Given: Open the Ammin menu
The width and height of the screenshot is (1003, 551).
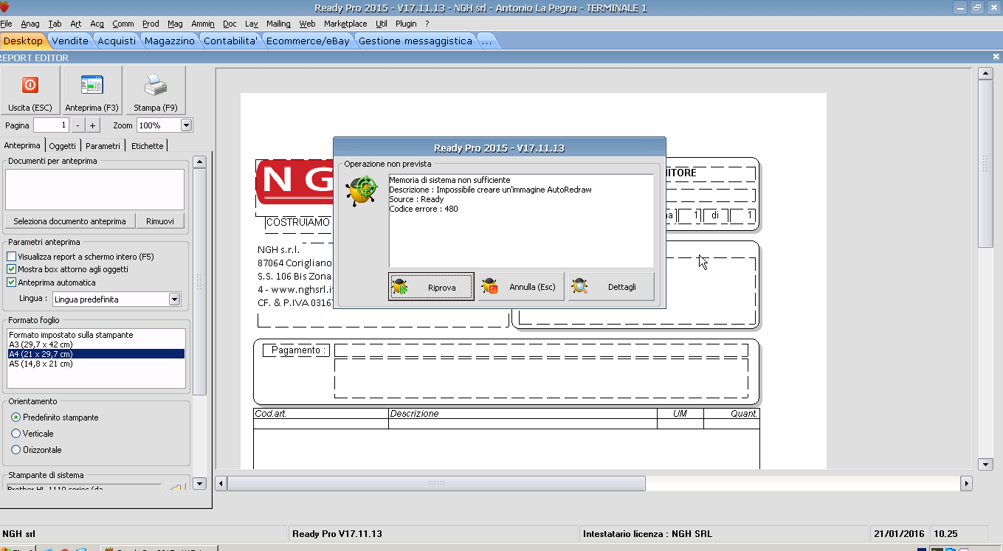Looking at the screenshot, I should (x=203, y=24).
